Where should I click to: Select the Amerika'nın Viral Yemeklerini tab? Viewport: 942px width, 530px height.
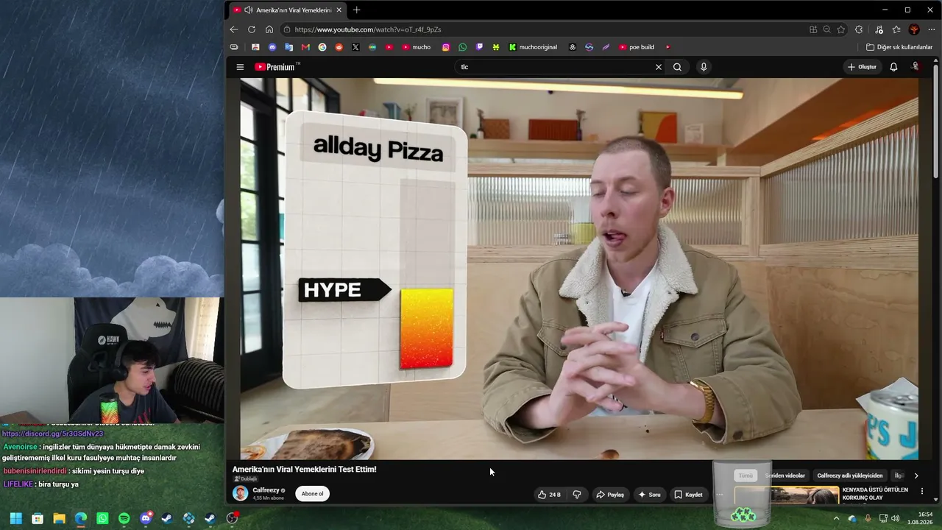pyautogui.click(x=287, y=10)
